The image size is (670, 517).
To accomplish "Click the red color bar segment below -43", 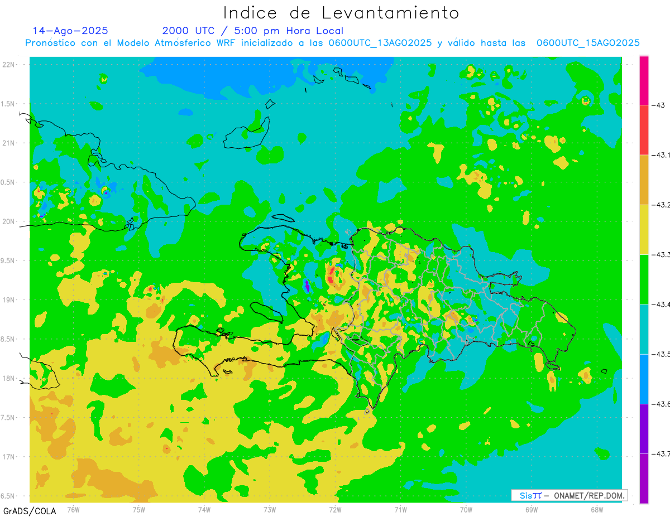I will point(644,130).
